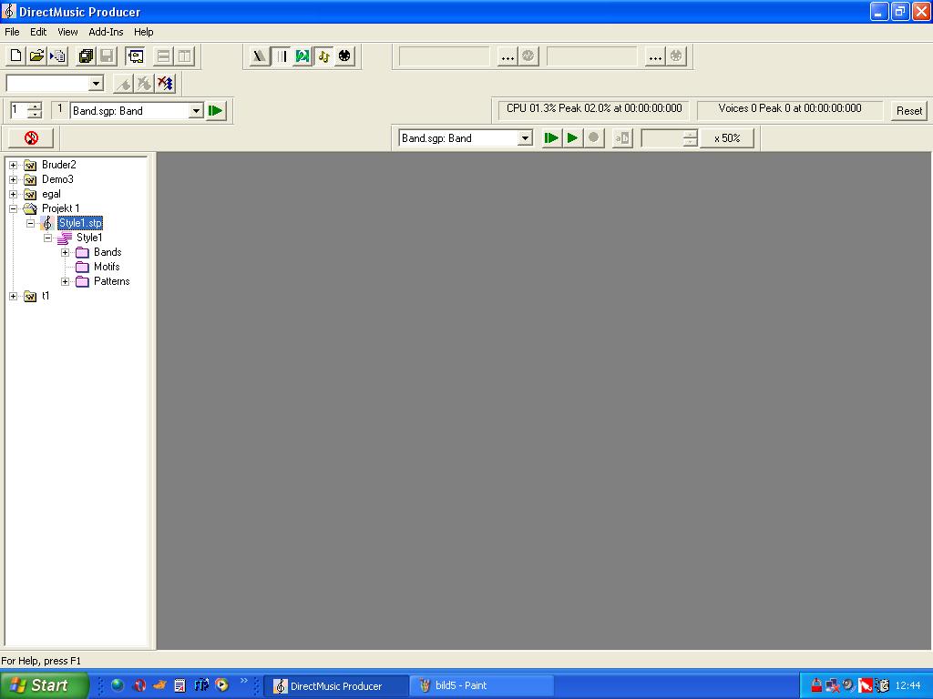
Task: Expand the Bands folder in Style1
Action: tap(66, 252)
